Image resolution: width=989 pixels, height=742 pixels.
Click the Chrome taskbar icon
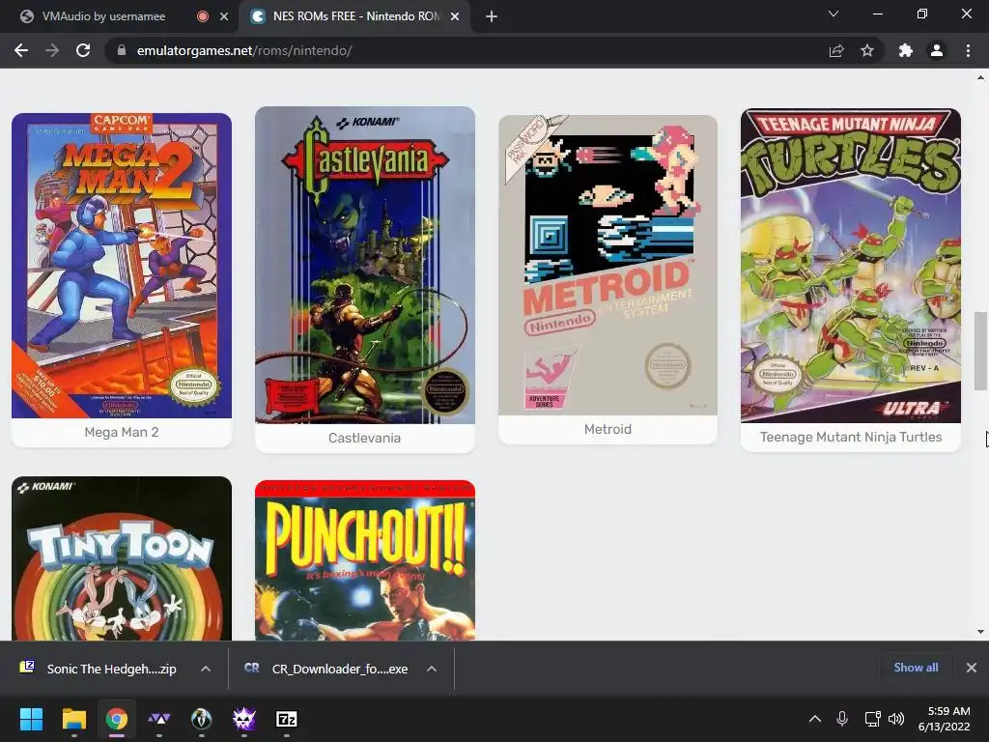pyautogui.click(x=117, y=719)
